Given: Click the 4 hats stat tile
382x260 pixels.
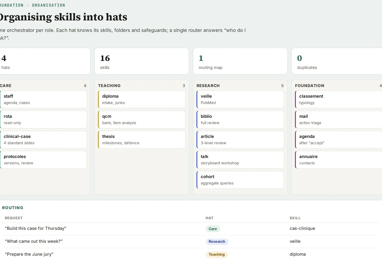Looking at the screenshot, I should pos(45,61).
